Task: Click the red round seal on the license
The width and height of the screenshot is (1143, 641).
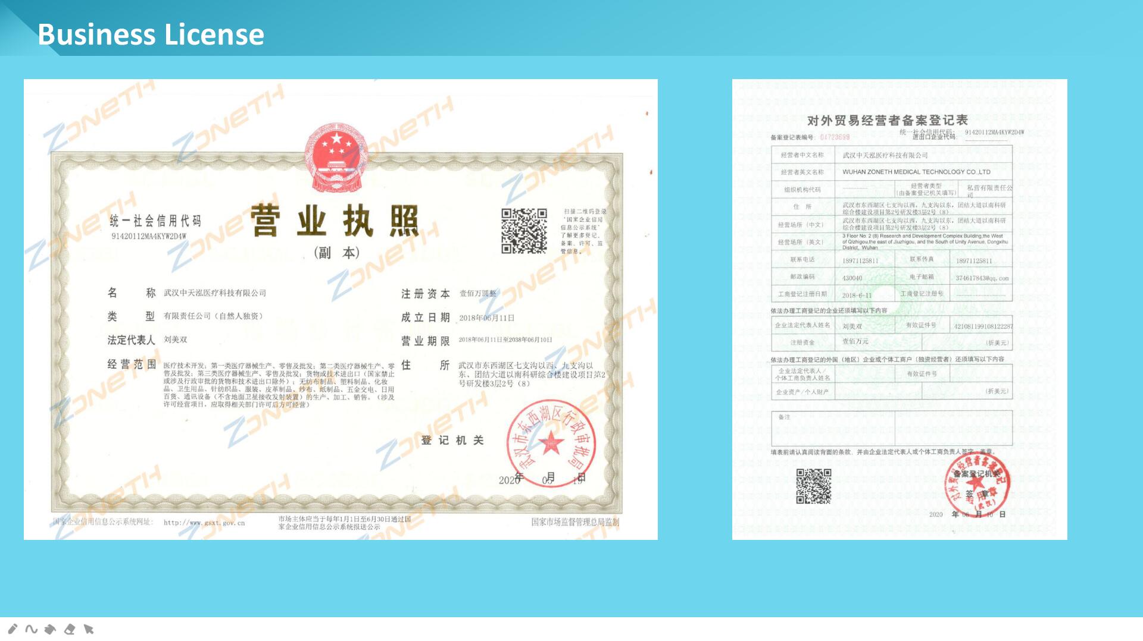Action: point(551,443)
